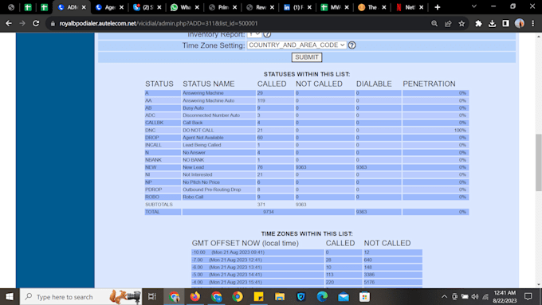
Task: Click the Disconnected Number Auto row name
Action: click(211, 115)
